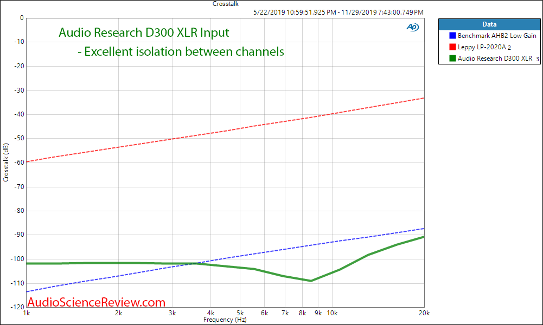The image size is (543, 325).
Task: Click the 10k frequency axis tick label
Action: tap(332, 313)
